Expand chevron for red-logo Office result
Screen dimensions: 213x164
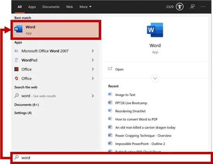93,78
